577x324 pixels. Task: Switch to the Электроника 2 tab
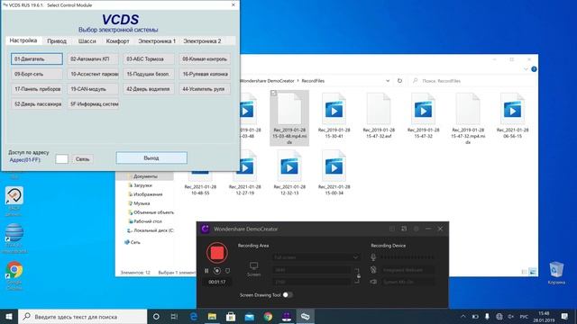pyautogui.click(x=202, y=41)
